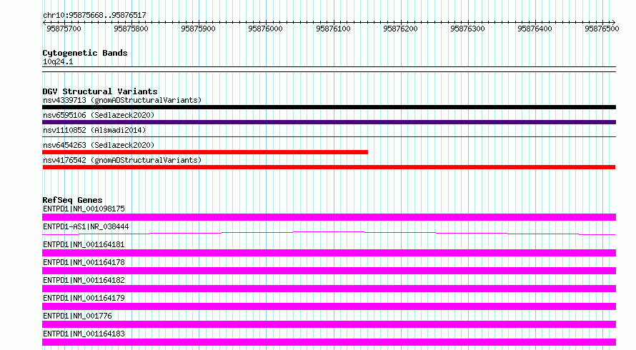This screenshot has height=350, width=636.
Task: Click the magenta NM_001164181 gene bar
Action: 329,253
